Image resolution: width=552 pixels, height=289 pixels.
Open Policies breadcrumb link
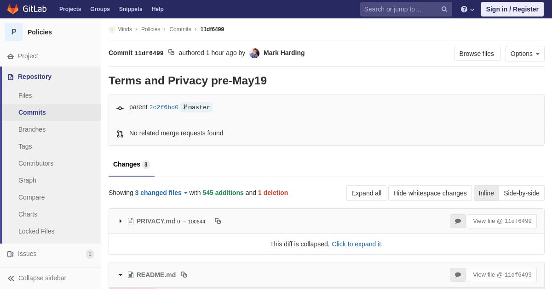click(x=150, y=29)
